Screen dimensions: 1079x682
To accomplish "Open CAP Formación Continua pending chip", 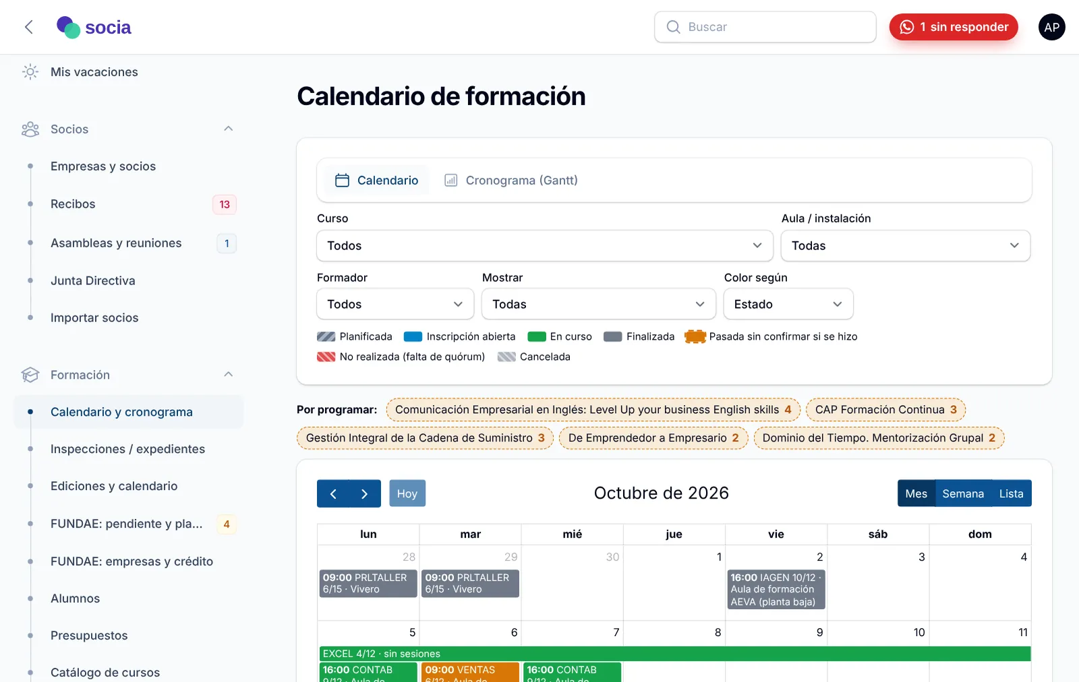I will [886, 410].
